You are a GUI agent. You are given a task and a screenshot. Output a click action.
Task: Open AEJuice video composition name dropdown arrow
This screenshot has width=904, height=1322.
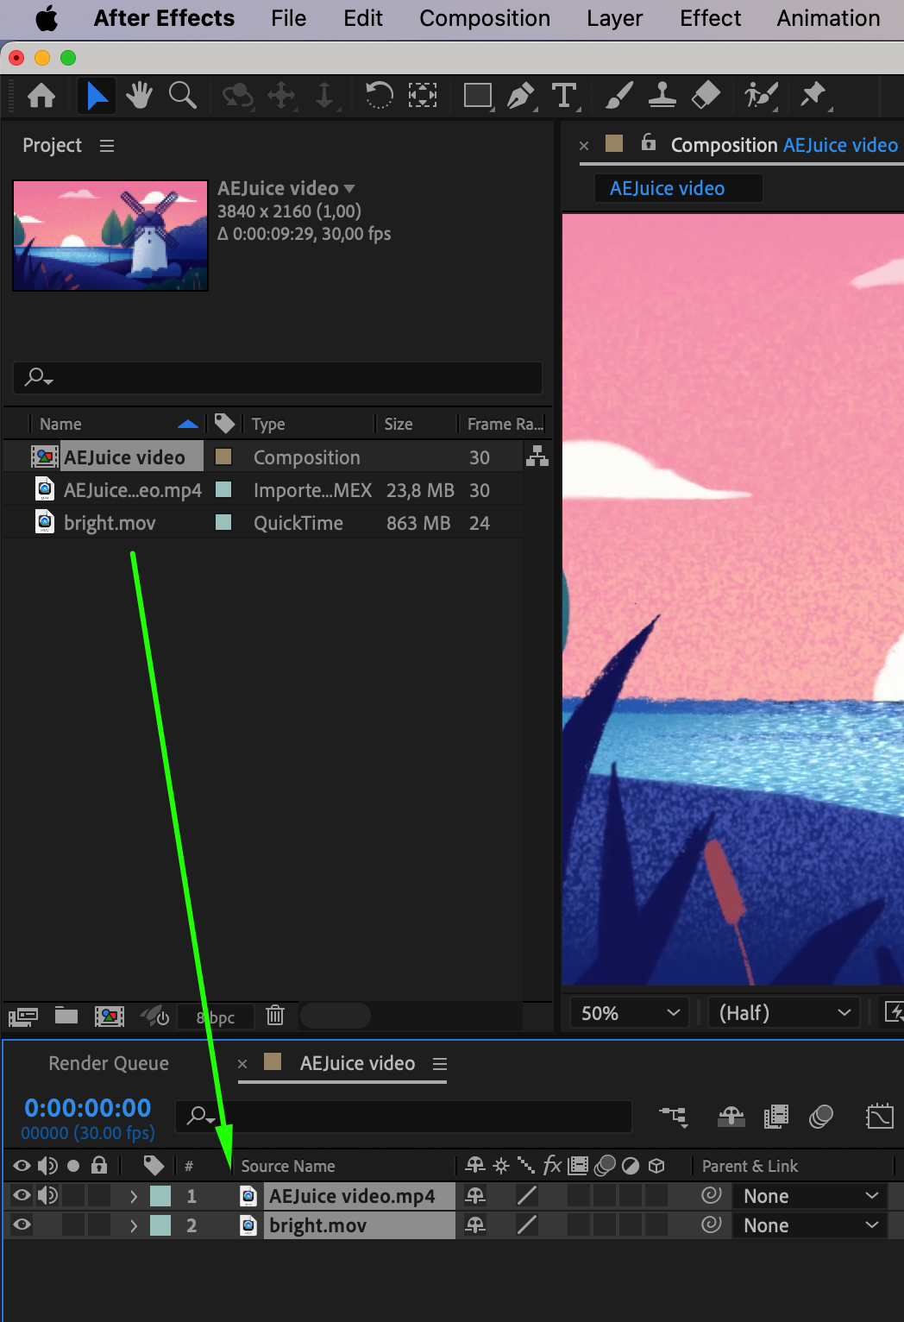pos(349,188)
